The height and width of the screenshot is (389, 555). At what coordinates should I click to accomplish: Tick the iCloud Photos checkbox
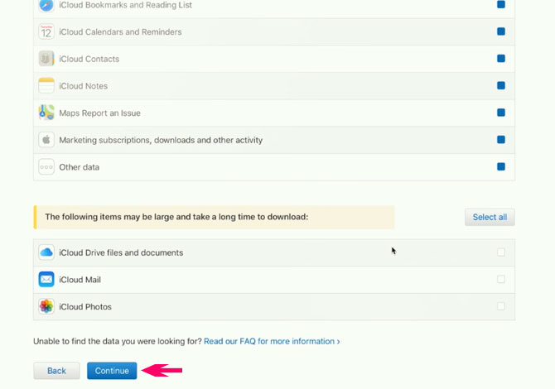pos(501,306)
